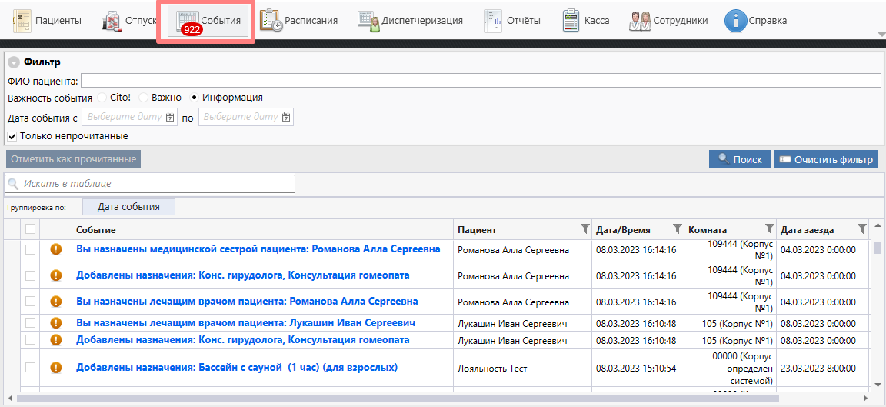The width and height of the screenshot is (886, 407).
Task: Open the Расписания calendar icon
Action: [271, 21]
